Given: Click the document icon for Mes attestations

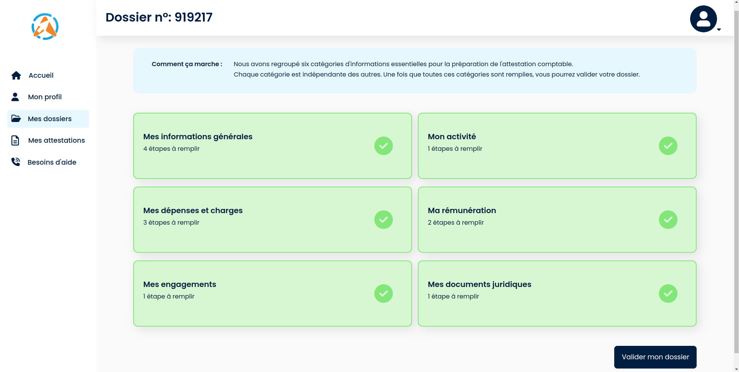Looking at the screenshot, I should click(x=15, y=140).
